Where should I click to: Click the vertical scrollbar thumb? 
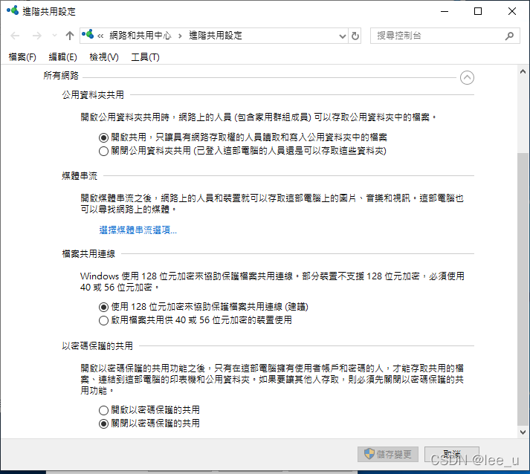pos(523,290)
